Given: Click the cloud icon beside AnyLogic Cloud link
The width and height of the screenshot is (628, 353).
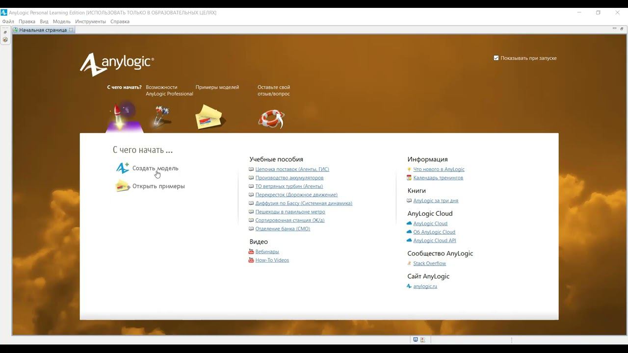Looking at the screenshot, I should tap(409, 223).
